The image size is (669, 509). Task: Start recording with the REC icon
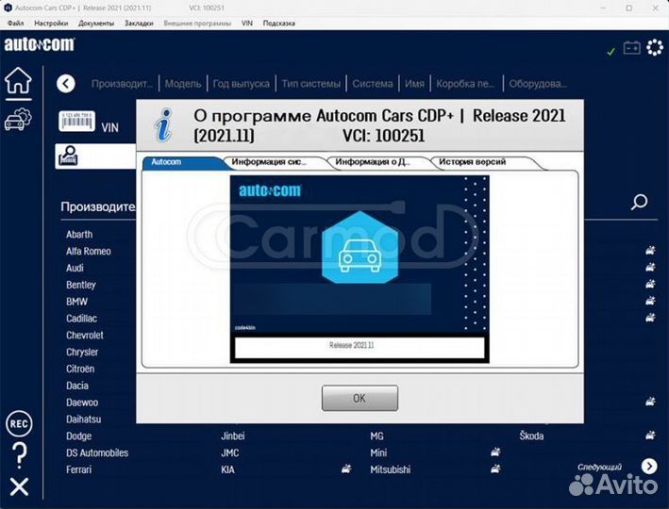coord(19,424)
